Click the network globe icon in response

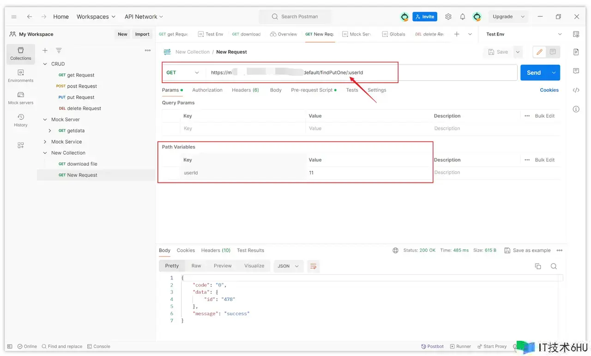point(395,250)
